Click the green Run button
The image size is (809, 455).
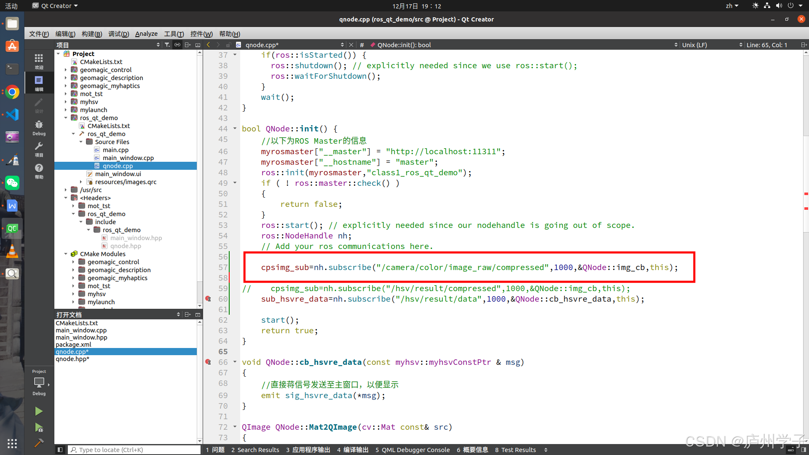tap(38, 411)
